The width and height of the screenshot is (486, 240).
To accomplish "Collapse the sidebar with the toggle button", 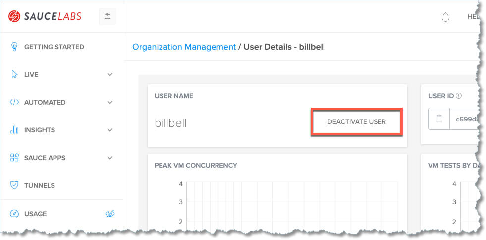I will pos(108,16).
